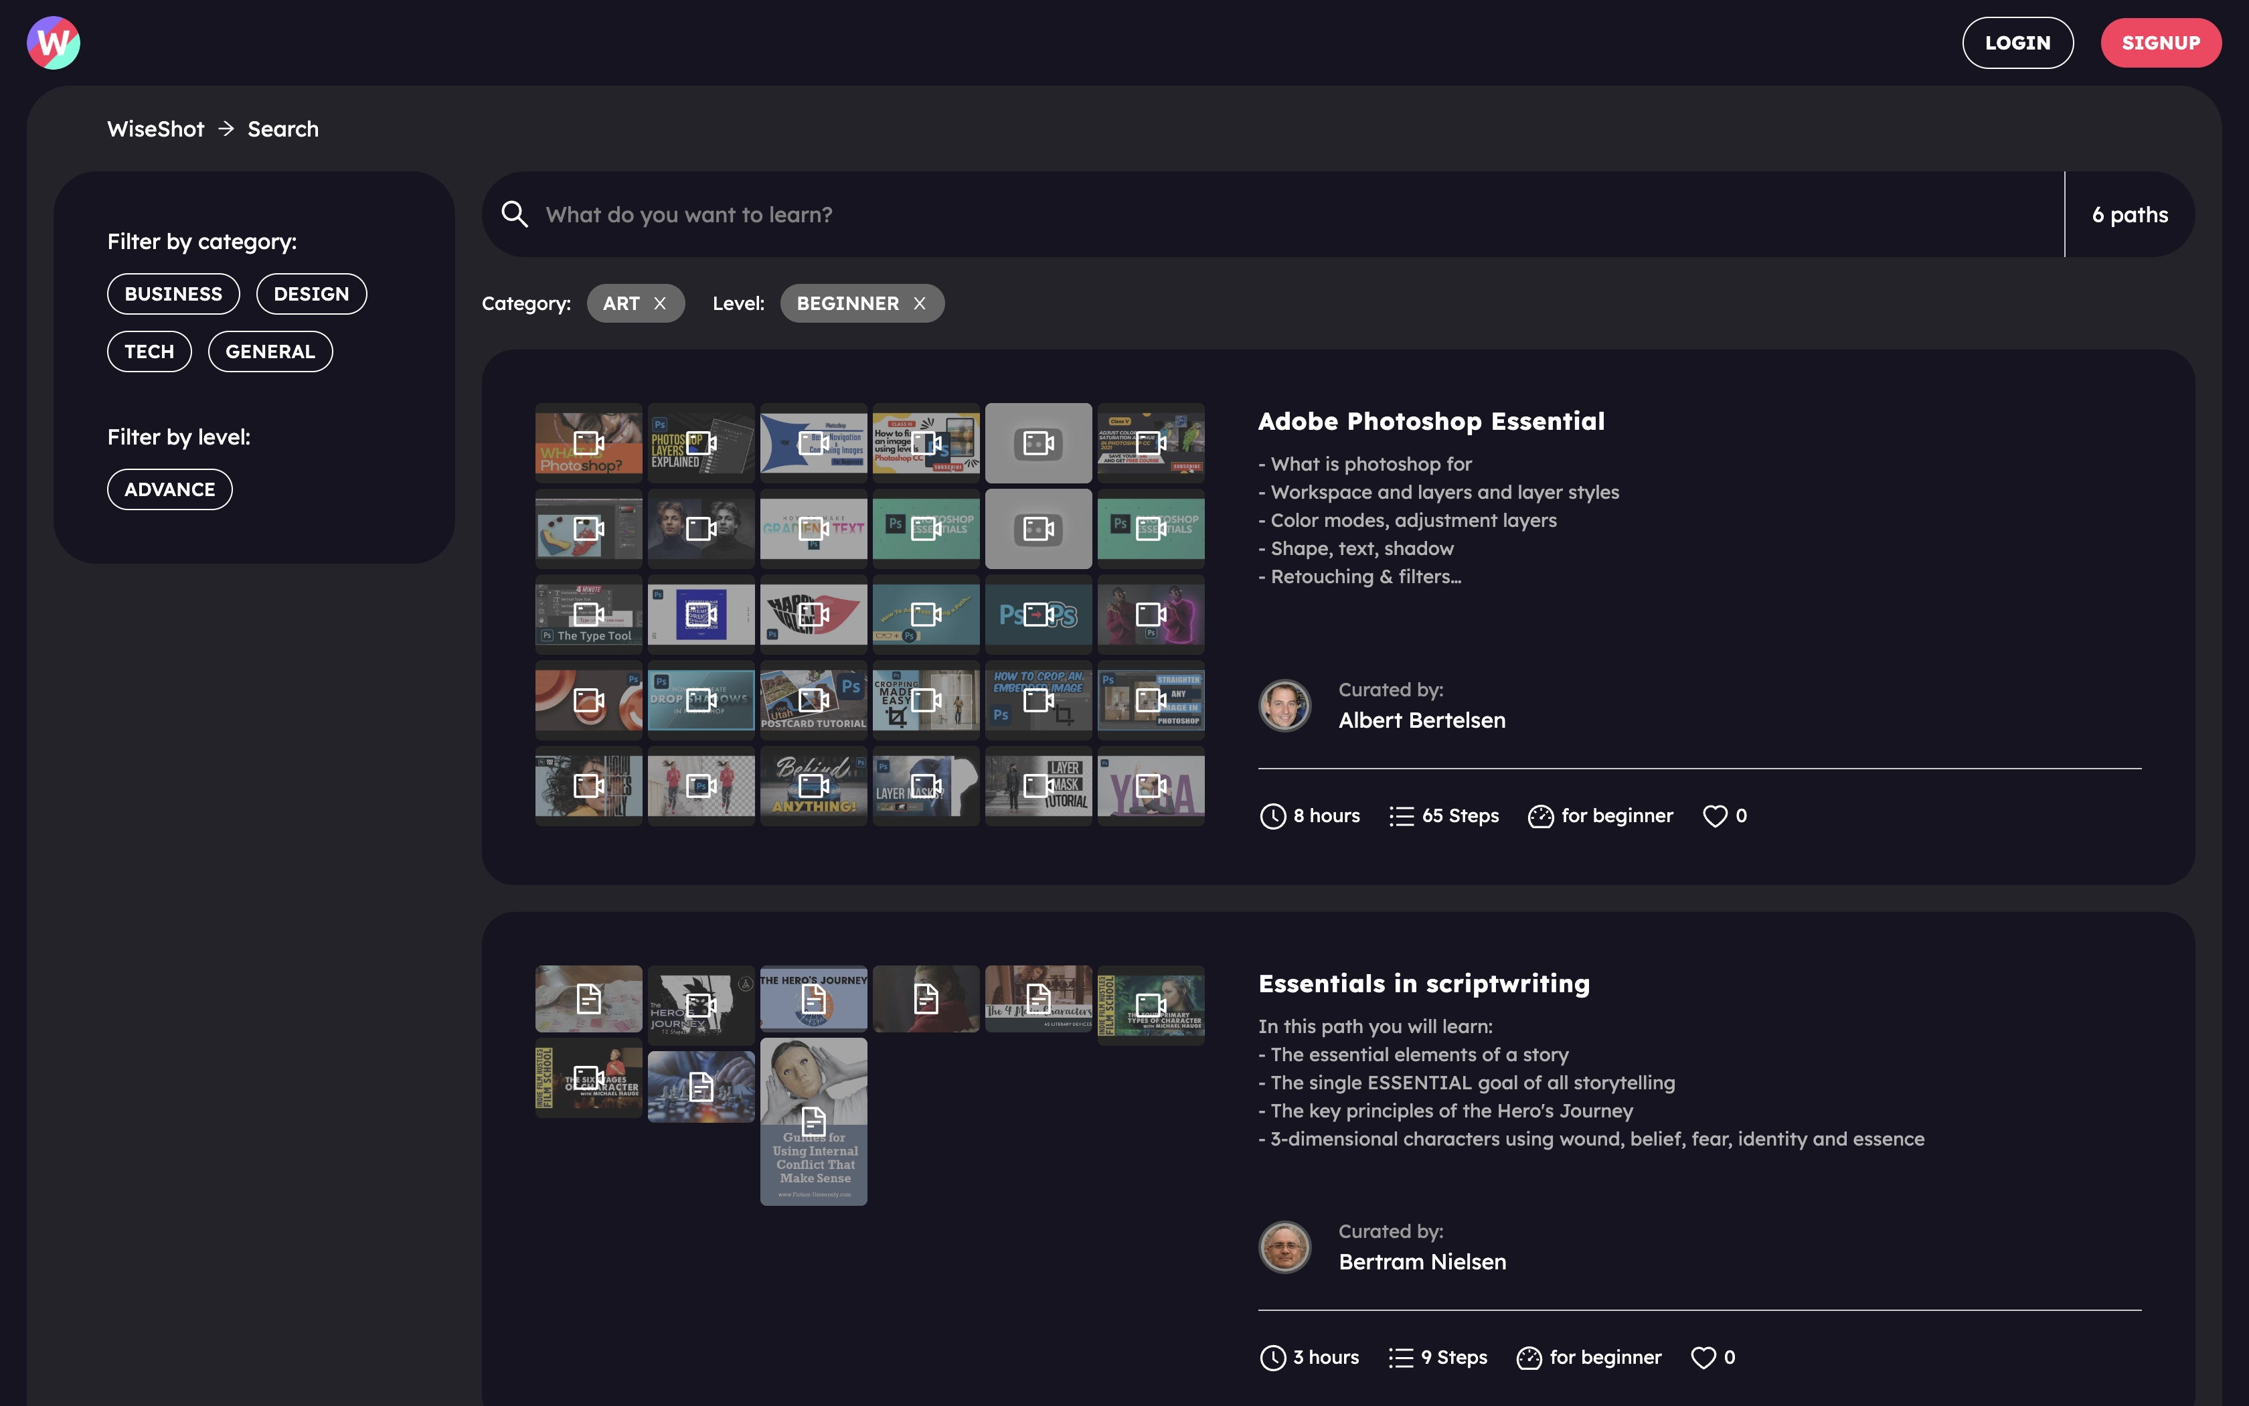Click the breadcrumb arrow icon
Viewport: 2249px width, 1406px height.
[x=226, y=129]
